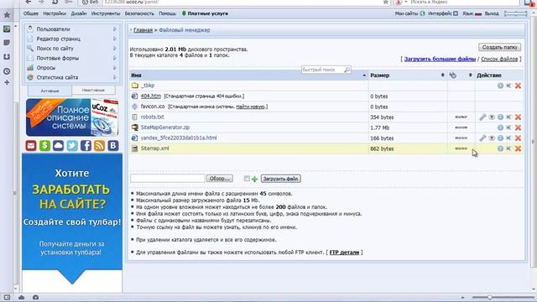537x302 pixels.
Task: Expand the Редактор страниц menu arrow
Action: tap(115, 39)
